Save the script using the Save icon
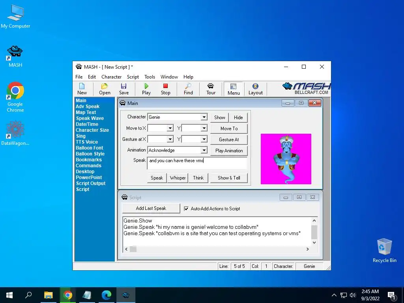 click(x=123, y=89)
